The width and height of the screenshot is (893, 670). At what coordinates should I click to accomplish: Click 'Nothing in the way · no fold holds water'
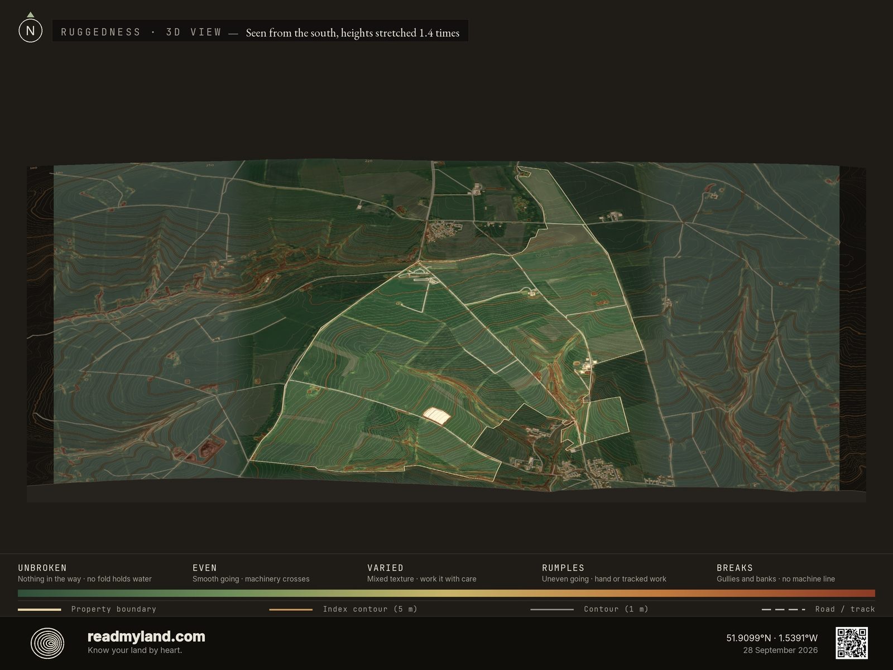[85, 579]
